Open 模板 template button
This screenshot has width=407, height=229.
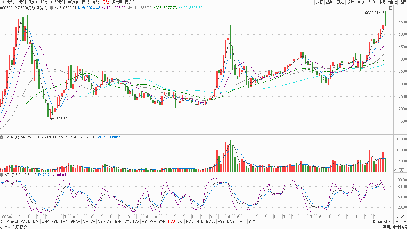(388, 222)
